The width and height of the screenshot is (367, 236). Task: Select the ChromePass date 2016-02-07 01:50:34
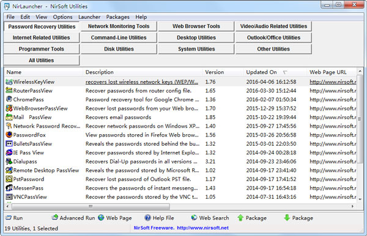tap(271, 99)
